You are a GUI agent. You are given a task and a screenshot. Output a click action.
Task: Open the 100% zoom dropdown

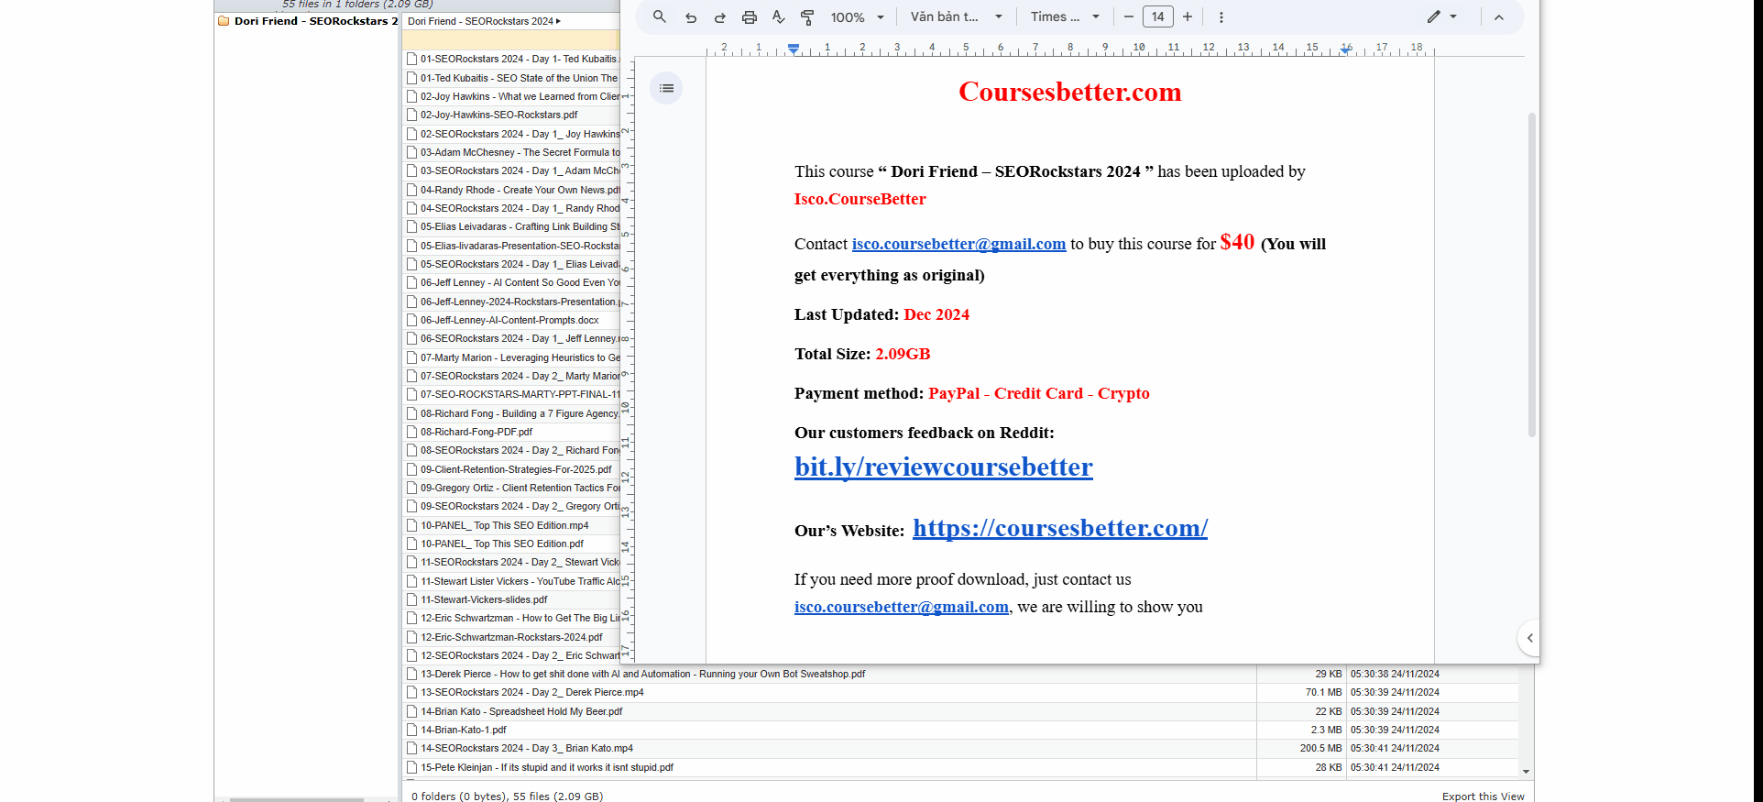point(858,16)
